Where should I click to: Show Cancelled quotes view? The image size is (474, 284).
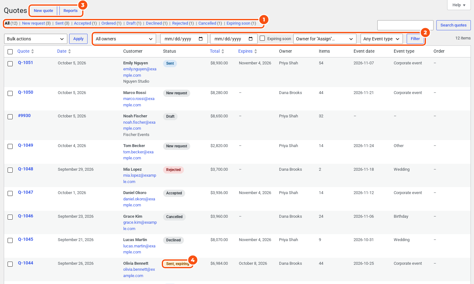(x=207, y=23)
